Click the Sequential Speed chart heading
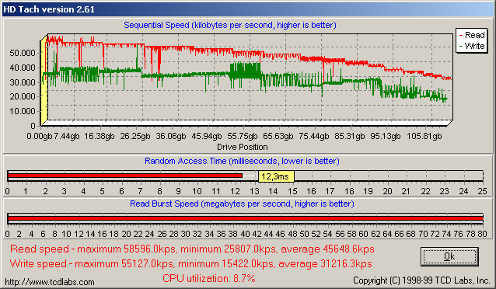This screenshot has height=289, width=496. 230,25
